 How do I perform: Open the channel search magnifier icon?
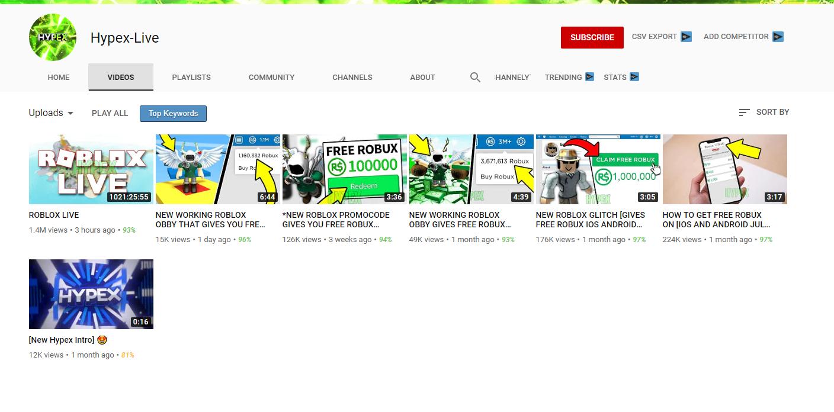[x=475, y=77]
